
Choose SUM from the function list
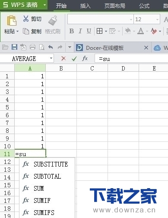click(x=47, y=188)
